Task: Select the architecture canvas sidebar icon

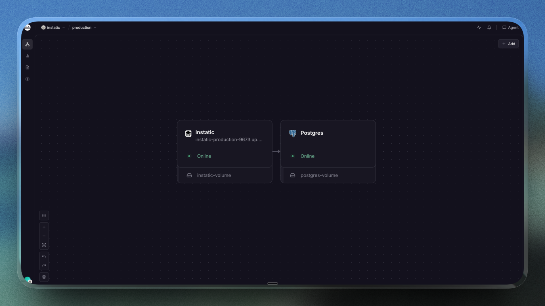Action: [28, 44]
